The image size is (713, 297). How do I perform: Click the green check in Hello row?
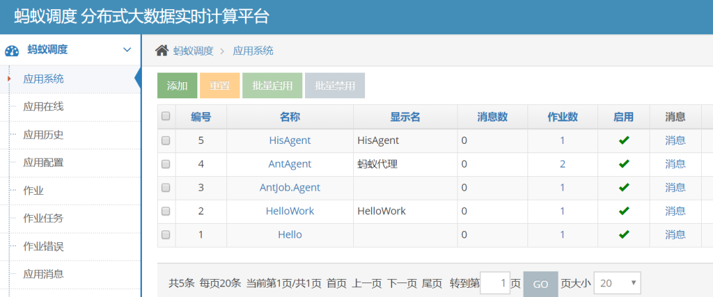click(624, 235)
